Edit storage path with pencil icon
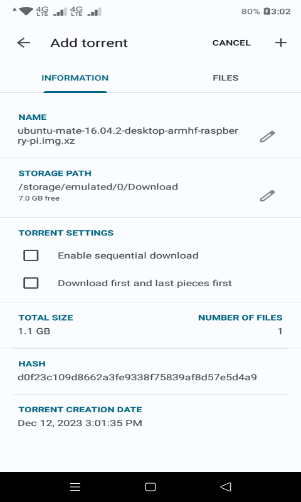Screen dimensions: 301x502 (x=267, y=196)
